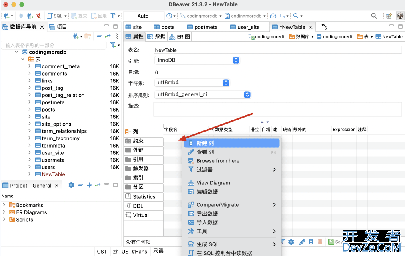Open the 引擎 InnoDB dropdown
This screenshot has height=256, width=405.
coord(197,60)
